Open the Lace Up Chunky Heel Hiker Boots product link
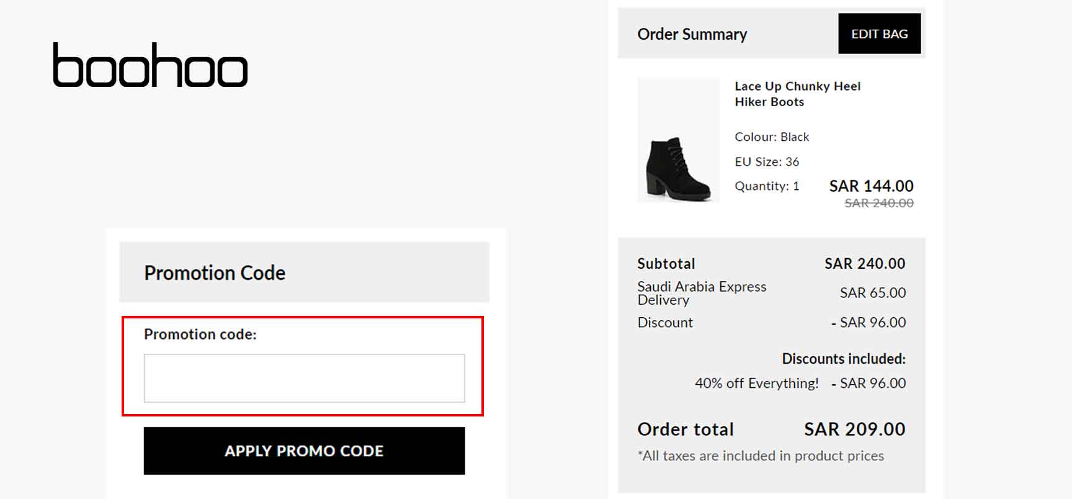 click(x=797, y=94)
